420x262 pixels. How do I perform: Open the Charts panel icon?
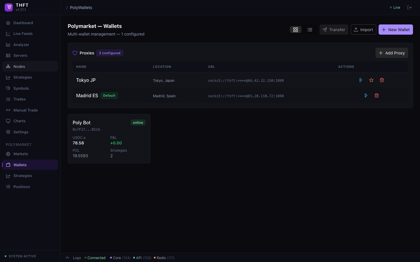[x=8, y=121]
